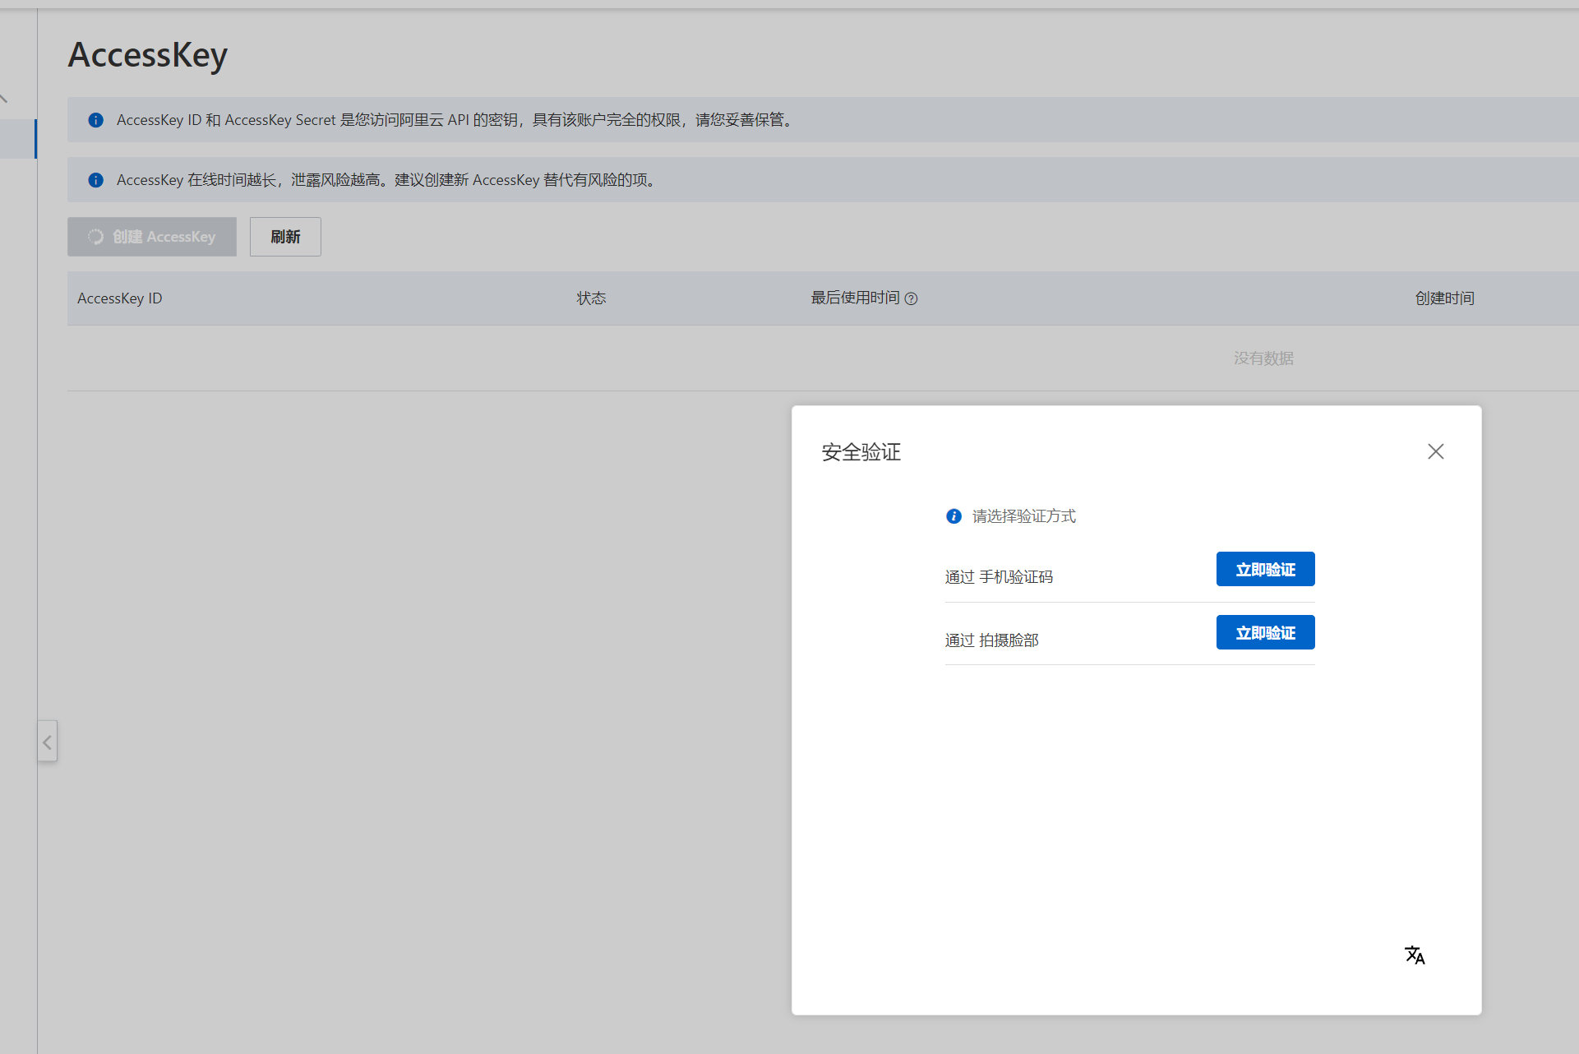This screenshot has height=1054, width=1579.
Task: Click the AccessKey ID column header
Action: 120,298
